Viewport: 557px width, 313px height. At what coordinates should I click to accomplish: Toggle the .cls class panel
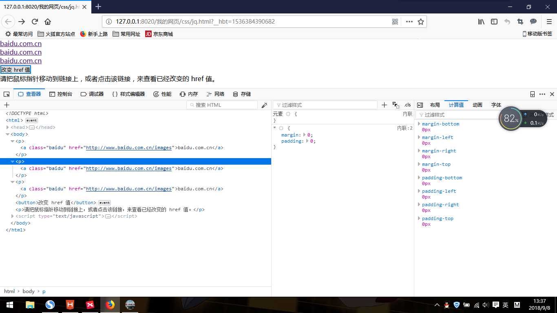(407, 105)
